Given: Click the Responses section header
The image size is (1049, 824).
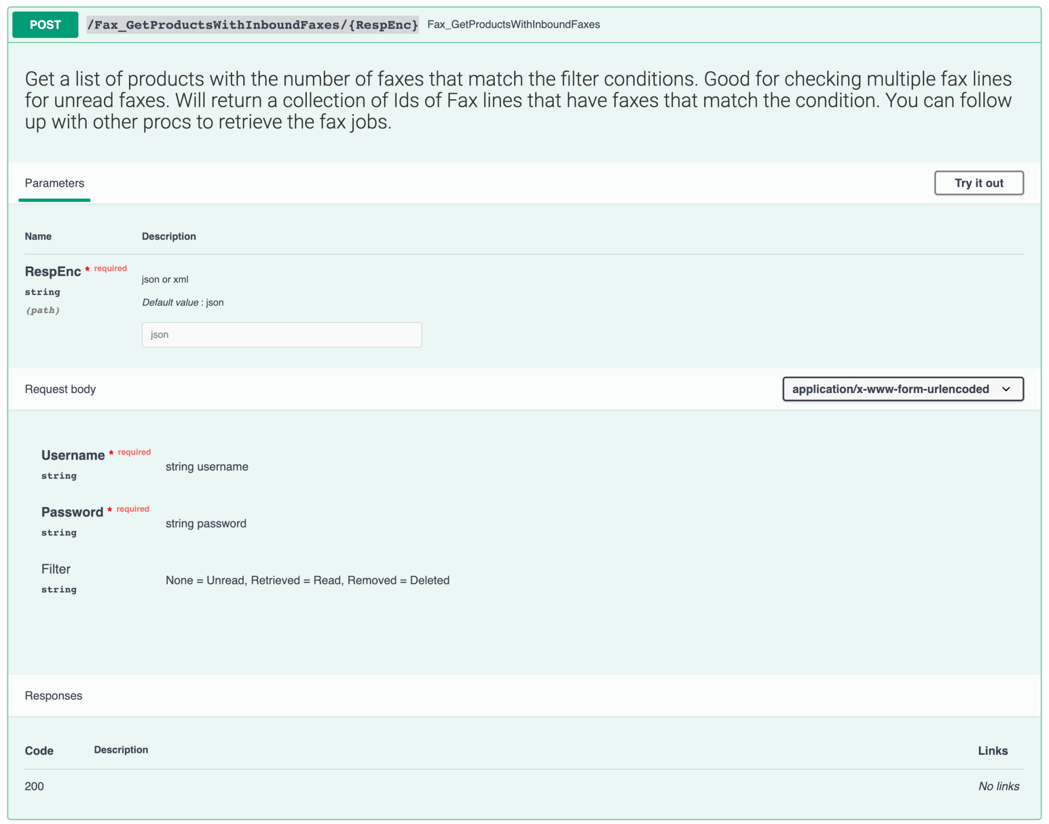Looking at the screenshot, I should click(x=53, y=696).
